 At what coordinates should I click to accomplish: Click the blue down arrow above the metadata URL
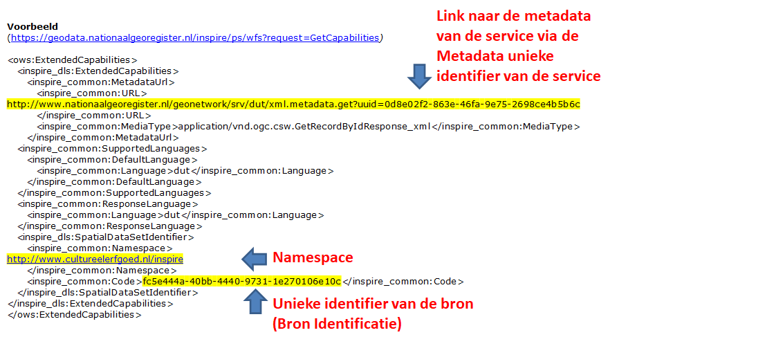pyautogui.click(x=418, y=77)
